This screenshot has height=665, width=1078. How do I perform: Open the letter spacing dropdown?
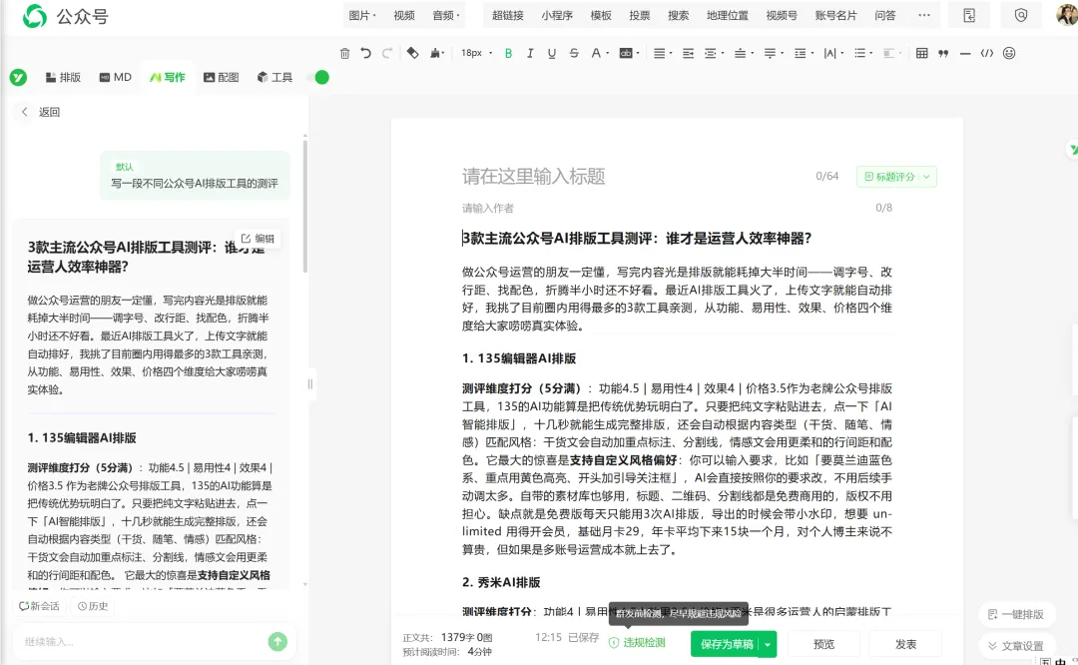tap(832, 53)
